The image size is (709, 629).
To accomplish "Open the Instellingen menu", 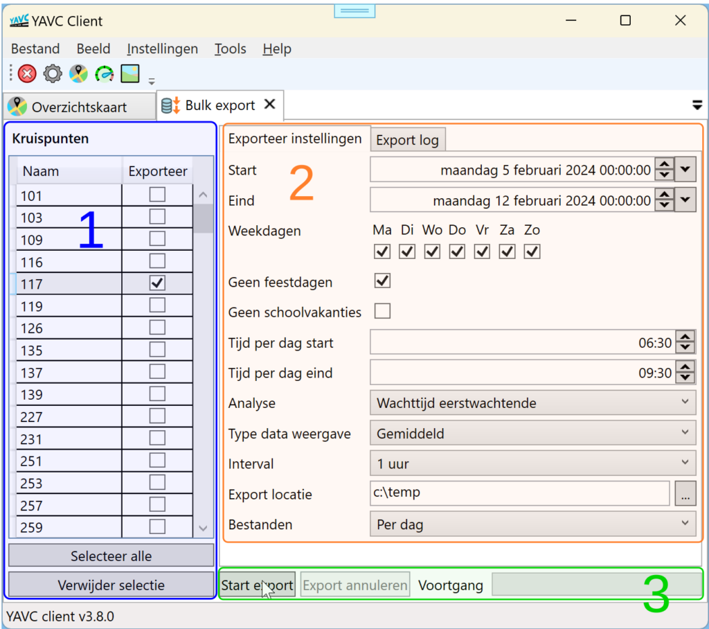I will tap(162, 49).
